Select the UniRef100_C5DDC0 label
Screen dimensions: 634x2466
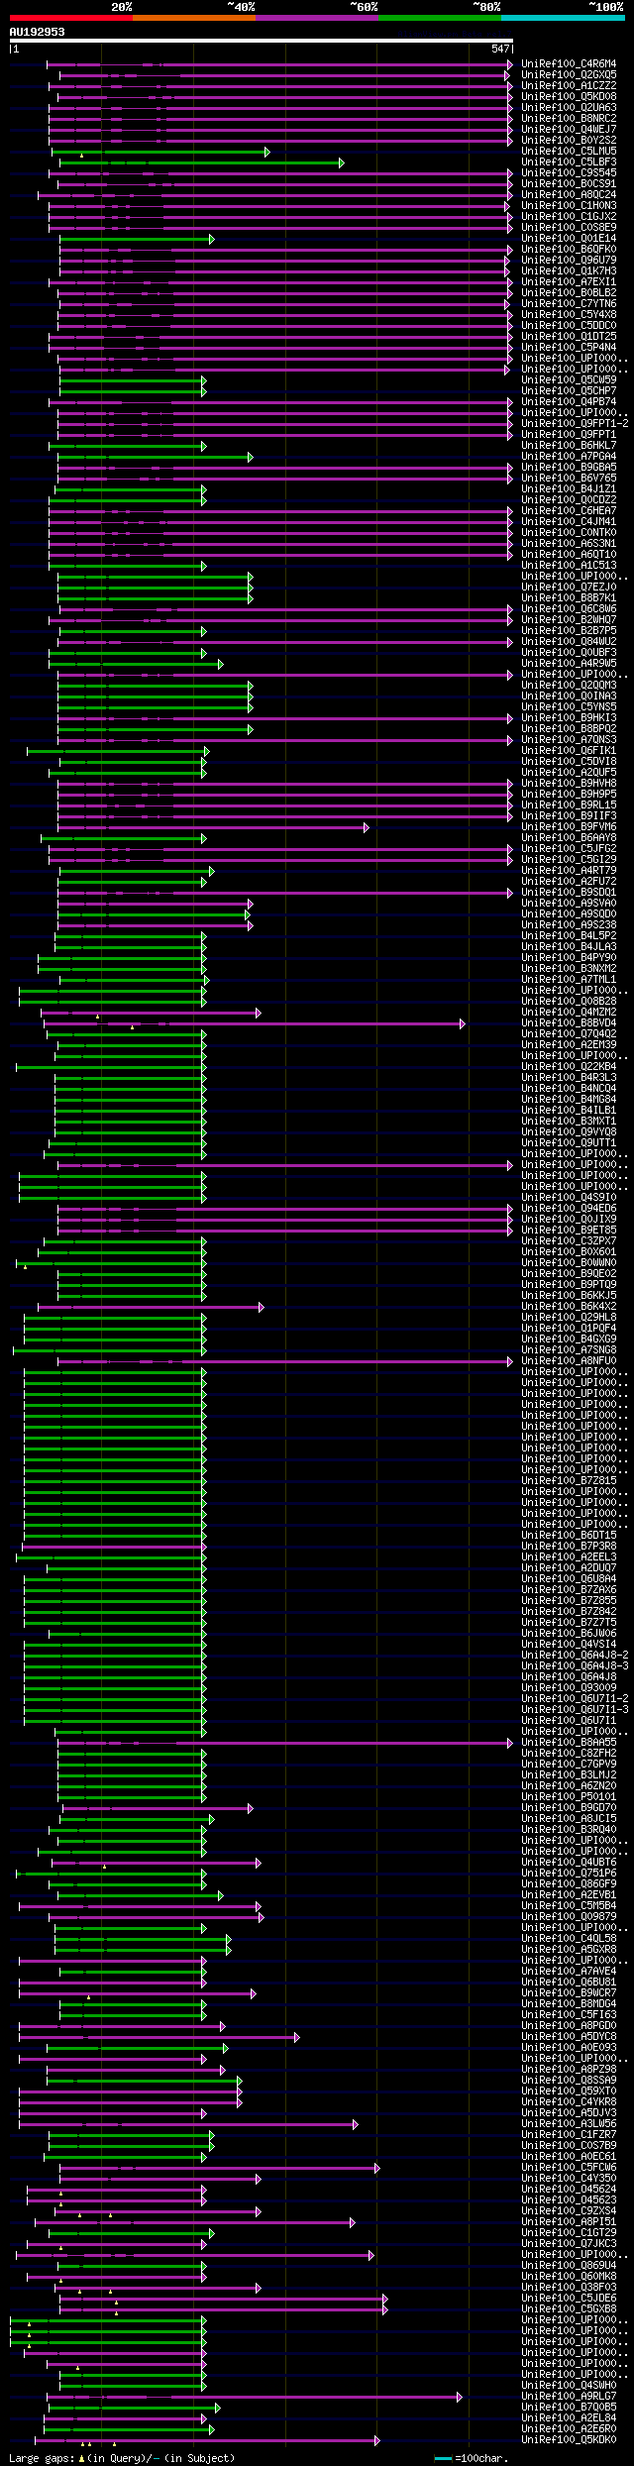tap(569, 326)
